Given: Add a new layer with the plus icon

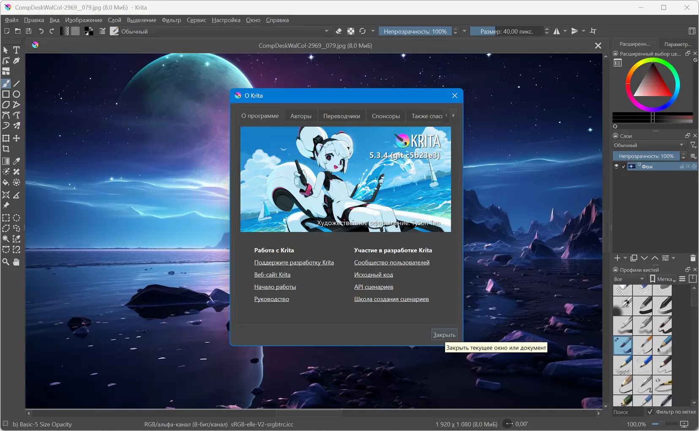Looking at the screenshot, I should point(617,258).
